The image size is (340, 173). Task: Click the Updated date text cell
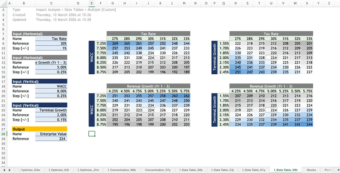point(63,20)
